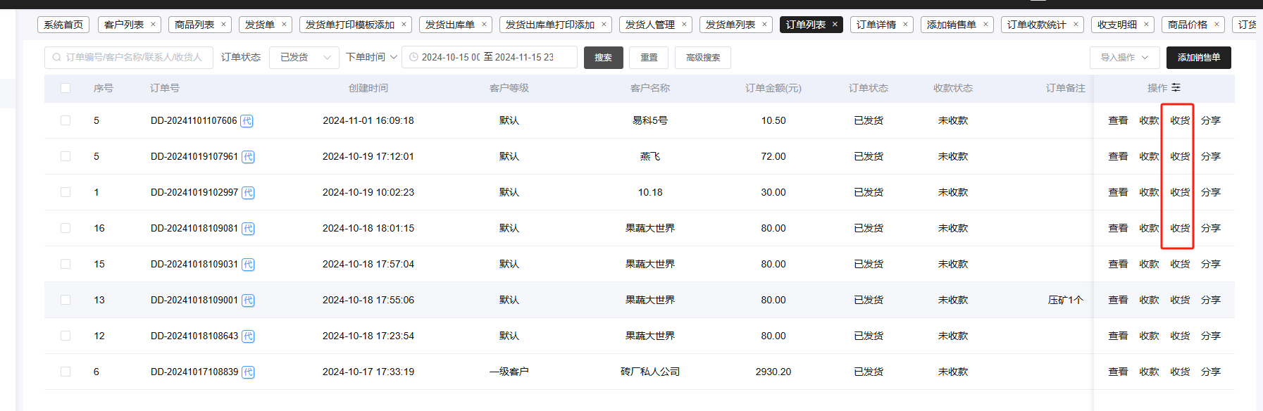Expand the 下单时间 time-type selector
The width and height of the screenshot is (1263, 411).
[371, 58]
